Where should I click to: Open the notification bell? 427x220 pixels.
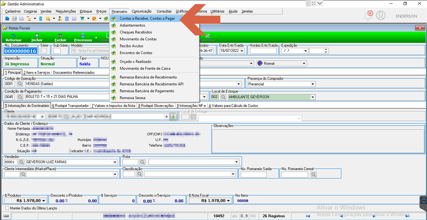[x=368, y=16]
